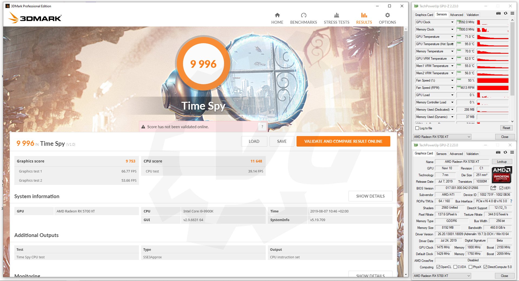Viewport: 519px width, 281px height.
Task: Click GPU-Z Sensors list scrollbar
Action: coord(512,59)
